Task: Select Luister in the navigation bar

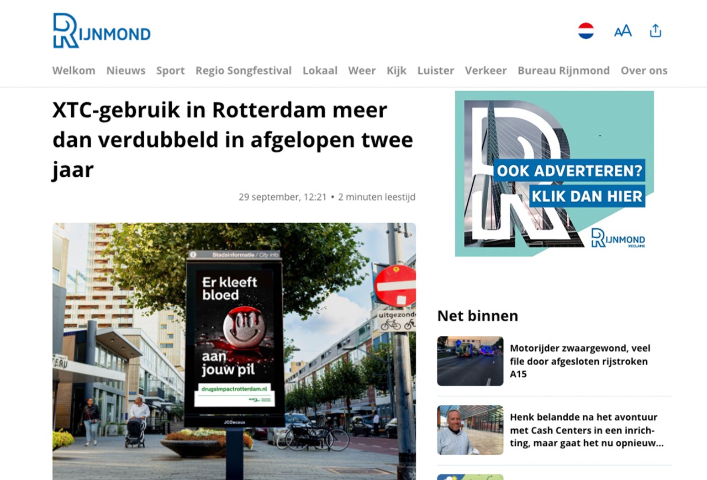Action: (x=436, y=71)
